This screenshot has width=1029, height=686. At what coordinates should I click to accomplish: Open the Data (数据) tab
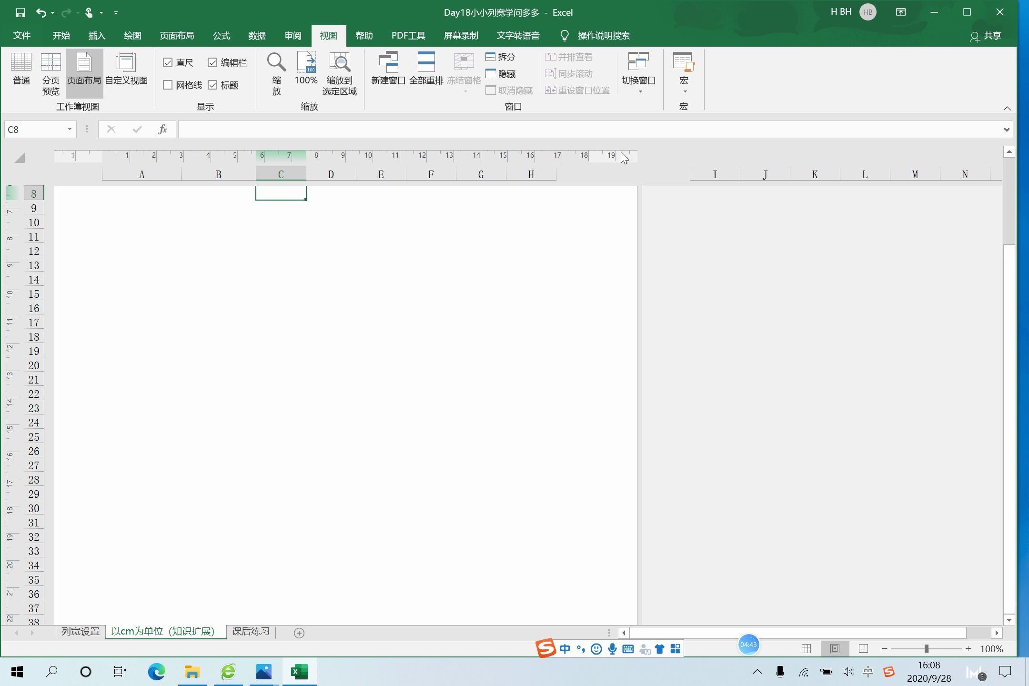[x=257, y=36]
